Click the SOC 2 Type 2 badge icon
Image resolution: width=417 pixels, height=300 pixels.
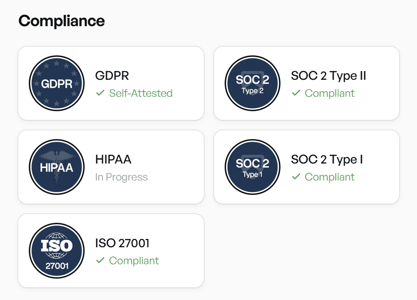tap(253, 83)
